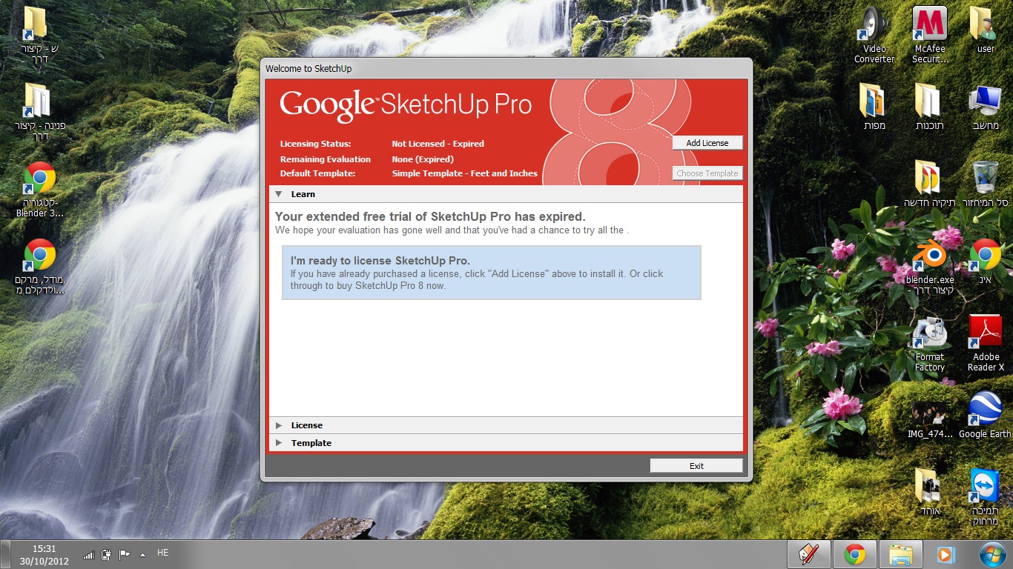
Task: Click the trial has expired headline
Action: [430, 216]
